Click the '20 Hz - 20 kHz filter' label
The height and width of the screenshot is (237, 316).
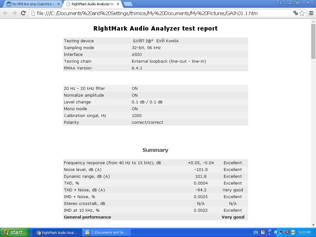(x=84, y=89)
